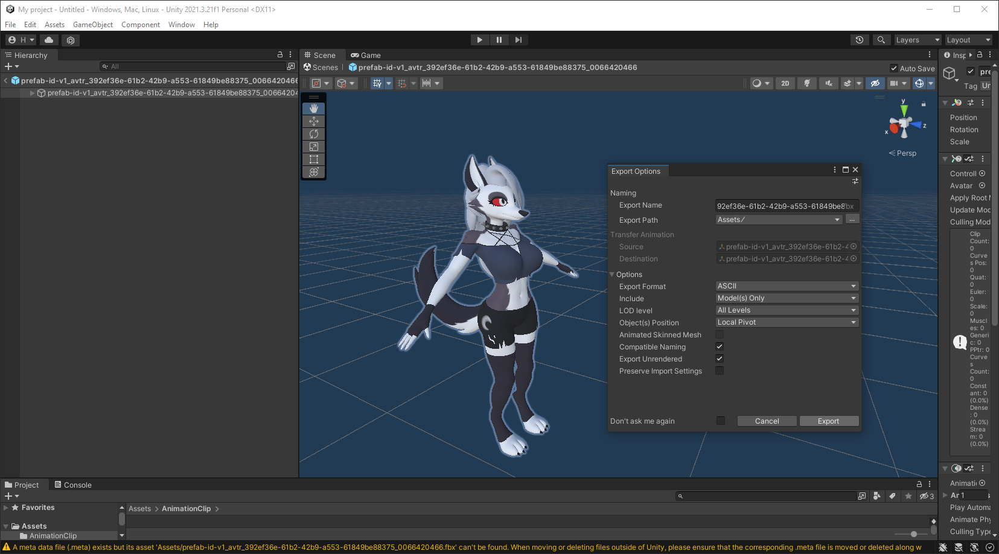Open the Layers dropdown
The width and height of the screenshot is (999, 554).
click(x=917, y=40)
